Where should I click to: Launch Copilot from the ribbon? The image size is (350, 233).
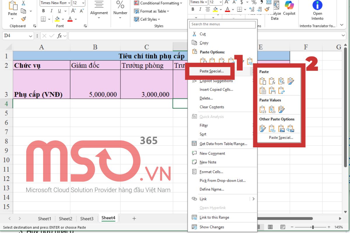pyautogui.click(x=289, y=8)
